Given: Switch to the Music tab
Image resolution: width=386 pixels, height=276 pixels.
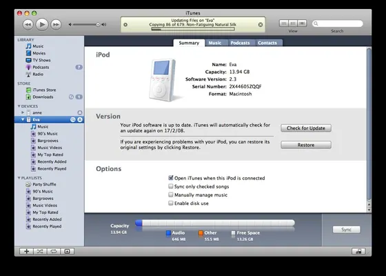Looking at the screenshot, I should click(215, 43).
